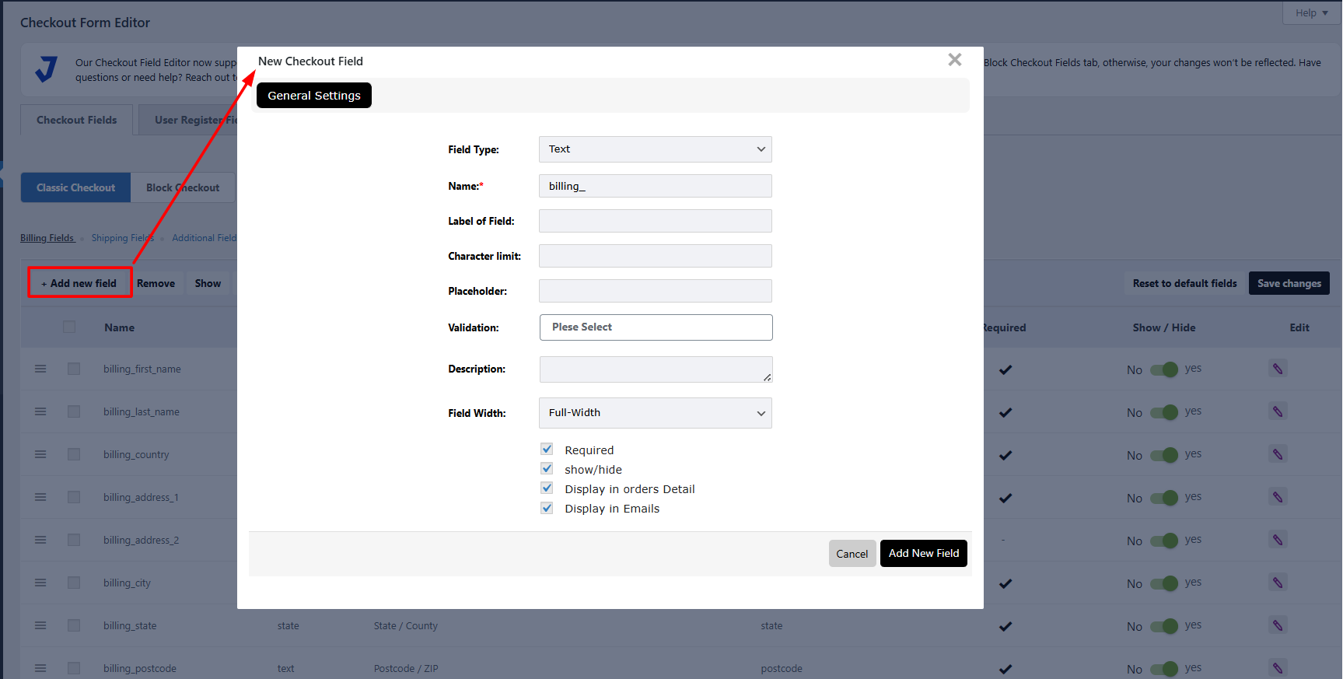Switch to General Settings tab
This screenshot has width=1343, height=679.
(x=314, y=96)
